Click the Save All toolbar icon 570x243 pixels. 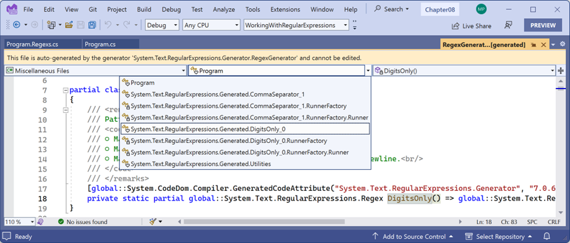point(92,25)
